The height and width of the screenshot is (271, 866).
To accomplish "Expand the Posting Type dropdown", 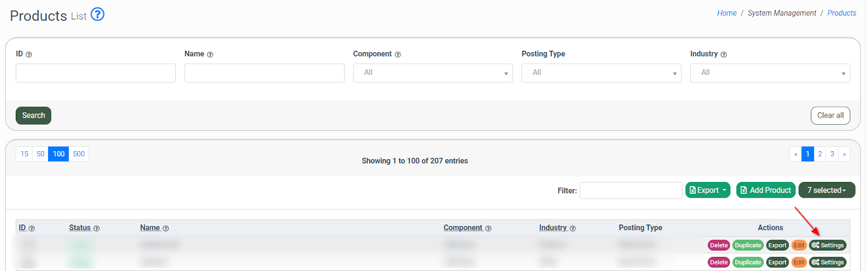I will coord(601,73).
